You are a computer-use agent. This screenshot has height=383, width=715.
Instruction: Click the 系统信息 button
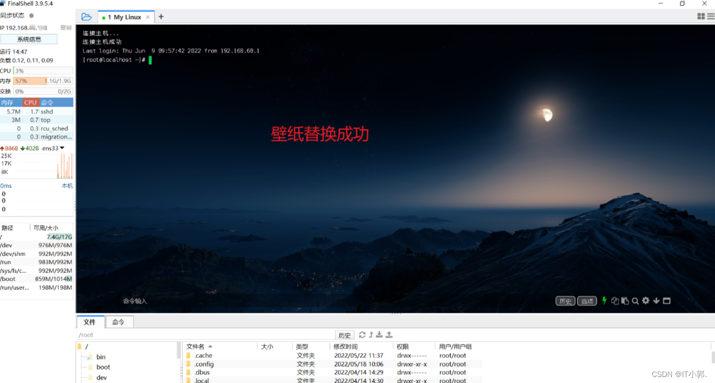click(x=29, y=39)
